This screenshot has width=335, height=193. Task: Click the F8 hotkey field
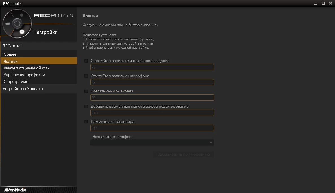[152, 82]
